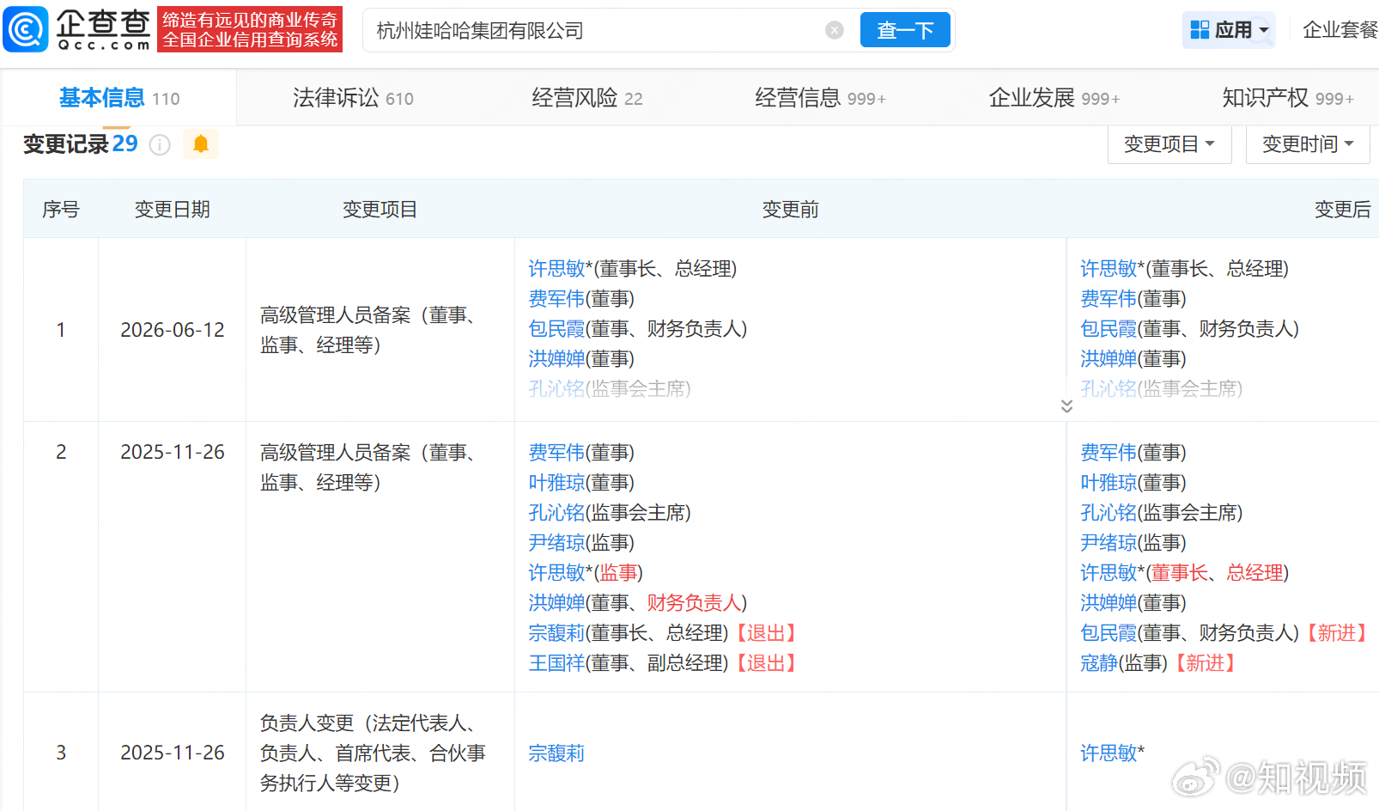Open 费军伟 link in row 1 变更后
The image size is (1379, 811).
click(1109, 299)
